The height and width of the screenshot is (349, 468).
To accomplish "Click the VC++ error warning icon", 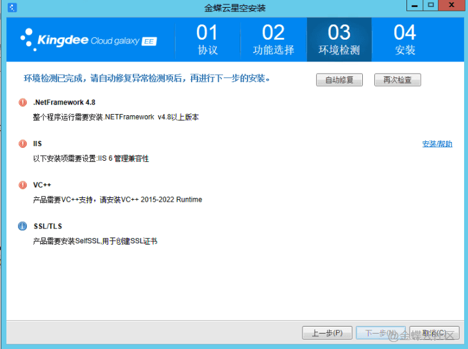I will 22,185.
